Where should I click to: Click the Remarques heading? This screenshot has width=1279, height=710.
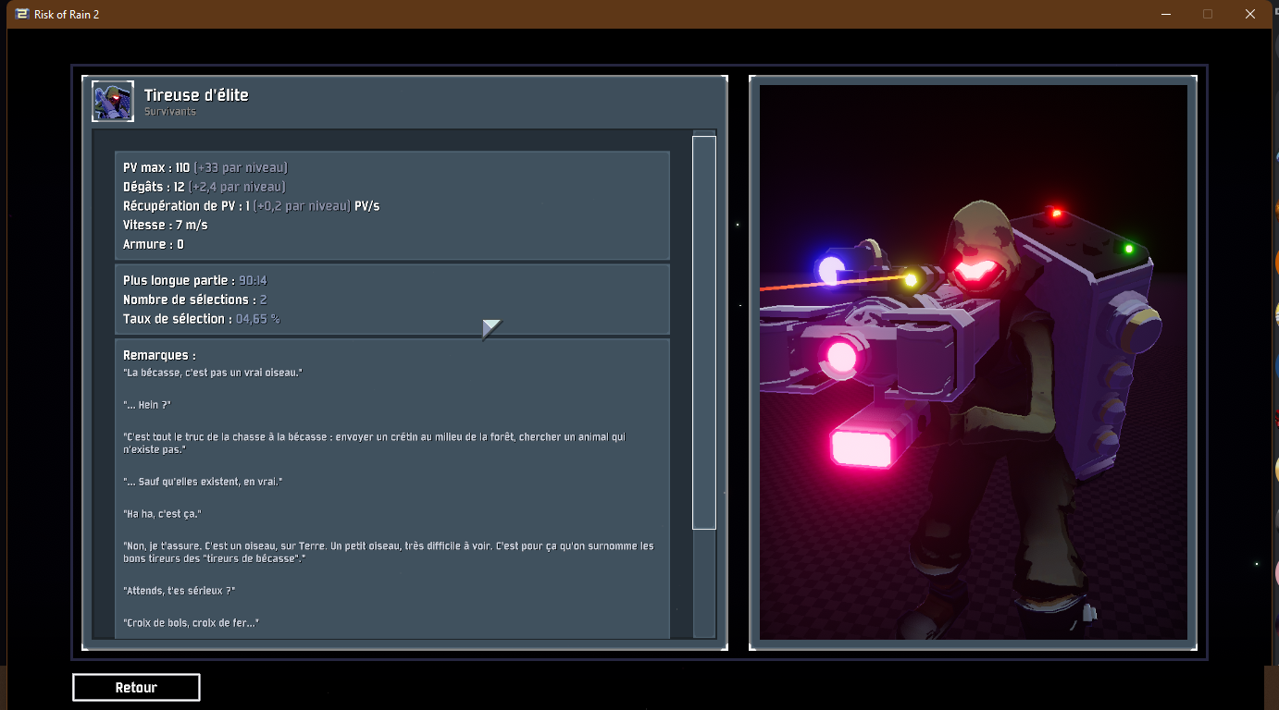click(x=159, y=355)
